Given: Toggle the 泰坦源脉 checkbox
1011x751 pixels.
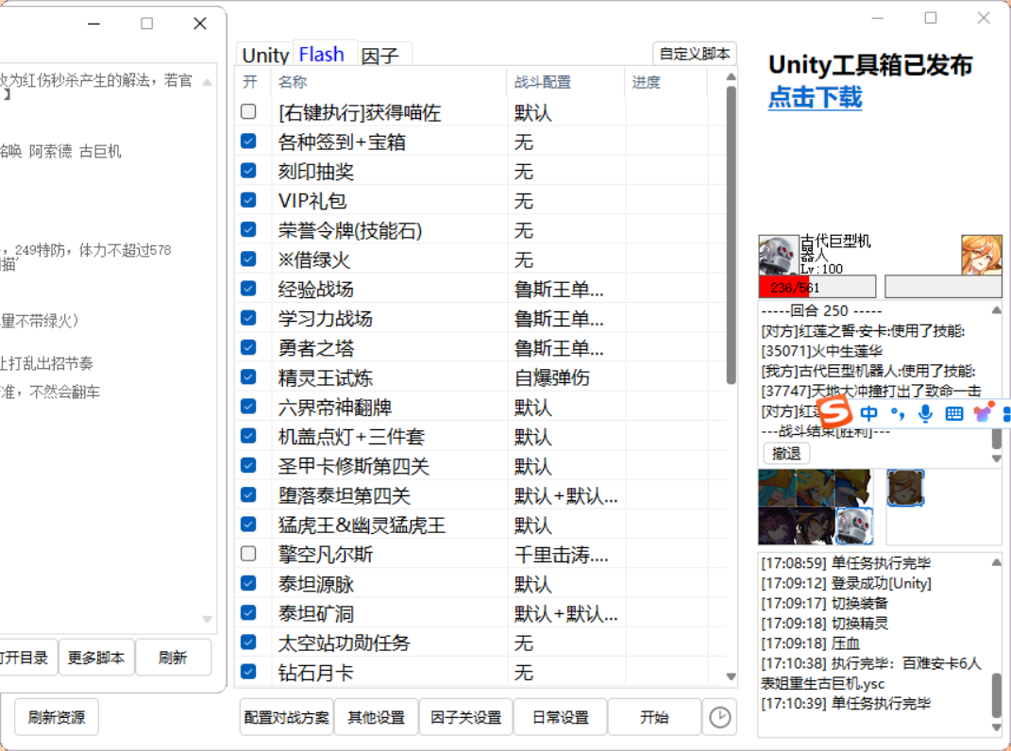Looking at the screenshot, I should [x=248, y=583].
